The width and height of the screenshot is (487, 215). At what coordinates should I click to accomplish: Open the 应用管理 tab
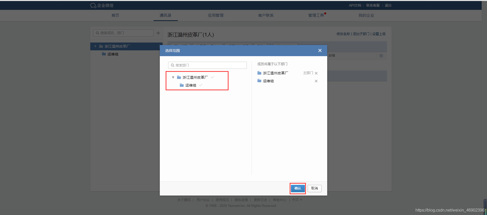tap(216, 15)
